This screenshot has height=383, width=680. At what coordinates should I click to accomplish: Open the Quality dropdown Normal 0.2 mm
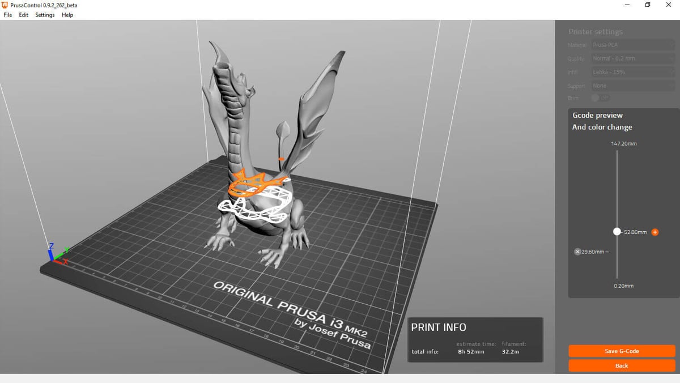[632, 58]
